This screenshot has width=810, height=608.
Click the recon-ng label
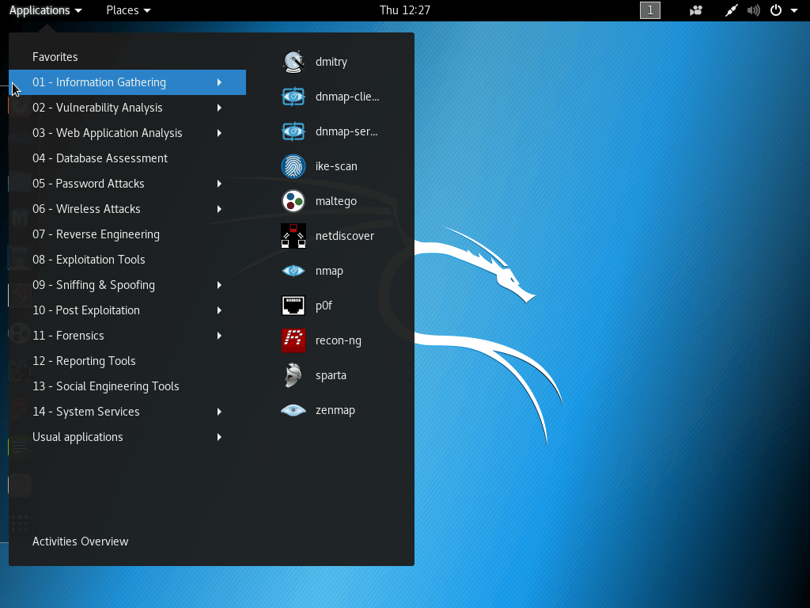pyautogui.click(x=339, y=340)
